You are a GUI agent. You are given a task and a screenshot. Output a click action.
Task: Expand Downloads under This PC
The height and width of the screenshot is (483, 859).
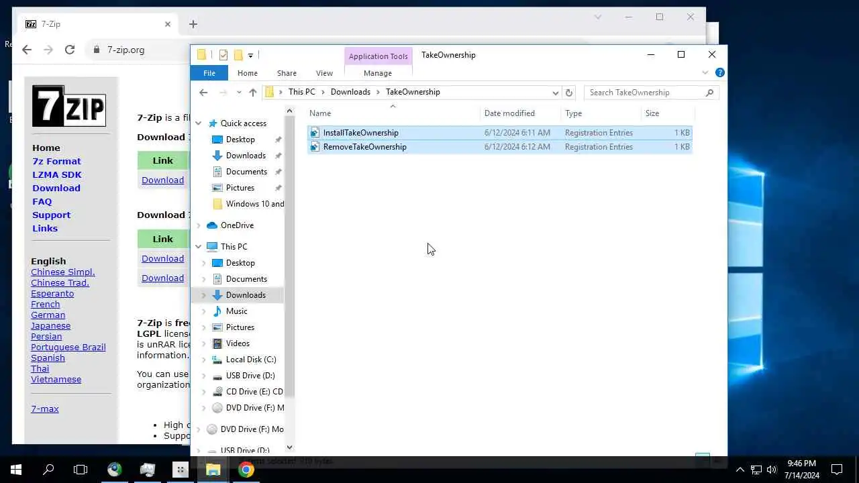204,295
